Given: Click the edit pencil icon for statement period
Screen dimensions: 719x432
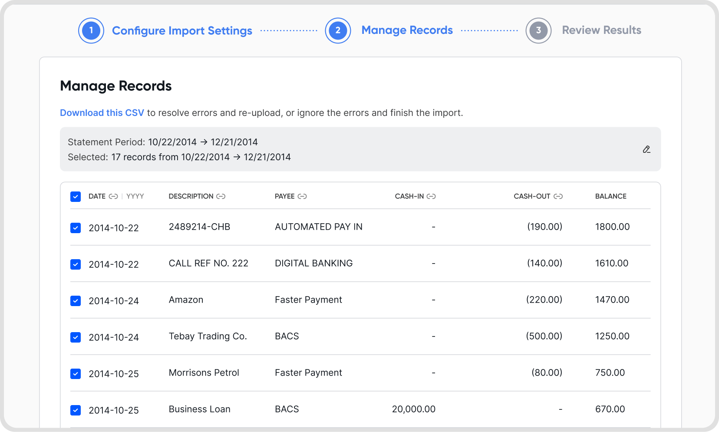Looking at the screenshot, I should coord(646,149).
